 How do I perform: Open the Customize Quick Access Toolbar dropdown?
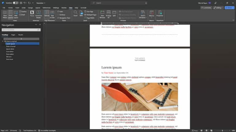(x=33, y=3)
